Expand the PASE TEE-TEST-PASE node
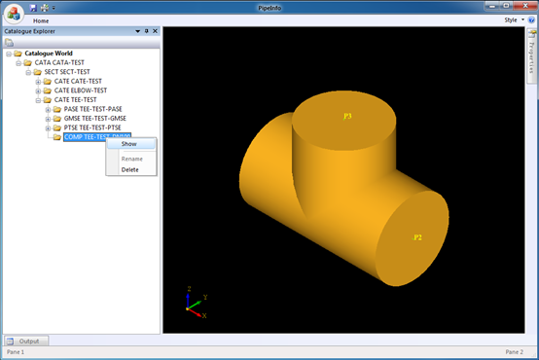 pyautogui.click(x=48, y=109)
